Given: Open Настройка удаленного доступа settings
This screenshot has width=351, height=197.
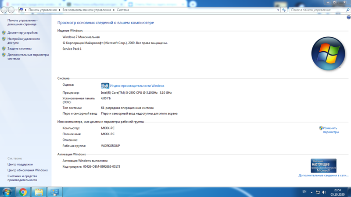Looking at the screenshot, I should 24,41.
